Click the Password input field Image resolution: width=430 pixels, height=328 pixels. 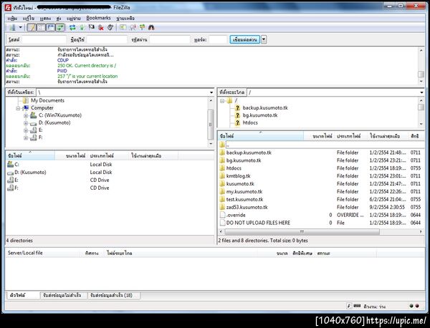(170, 39)
